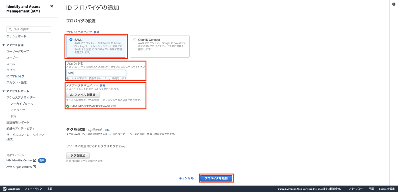Open AWS Organizations link
398x192 pixels.
click(x=19, y=167)
